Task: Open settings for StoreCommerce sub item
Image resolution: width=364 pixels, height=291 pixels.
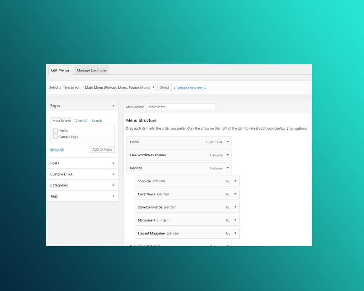Action: pos(235,207)
